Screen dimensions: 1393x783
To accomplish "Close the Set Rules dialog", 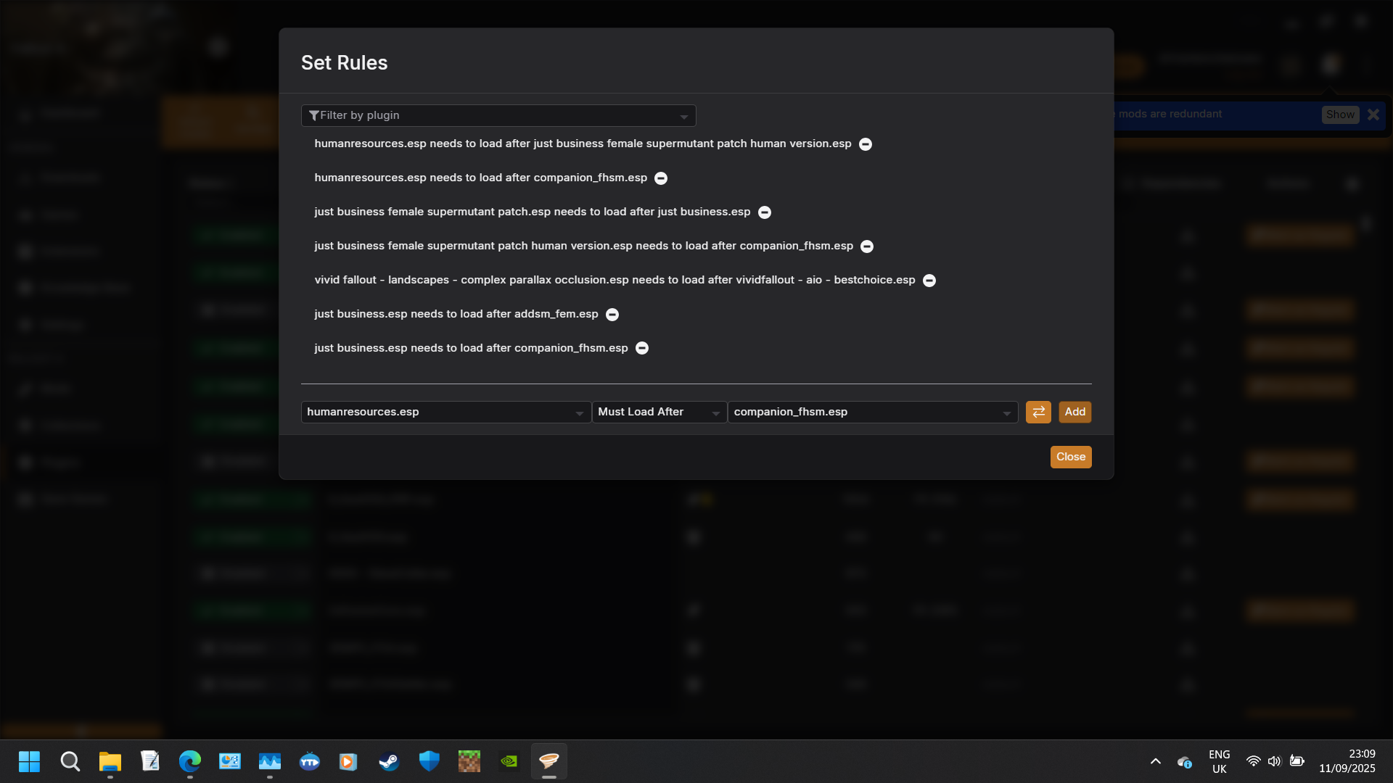I will (1071, 457).
